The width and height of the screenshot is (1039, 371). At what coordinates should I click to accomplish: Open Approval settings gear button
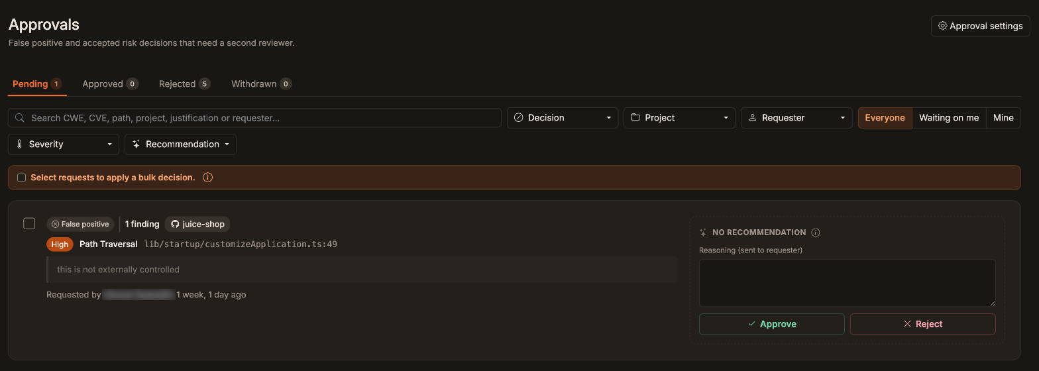coord(980,26)
